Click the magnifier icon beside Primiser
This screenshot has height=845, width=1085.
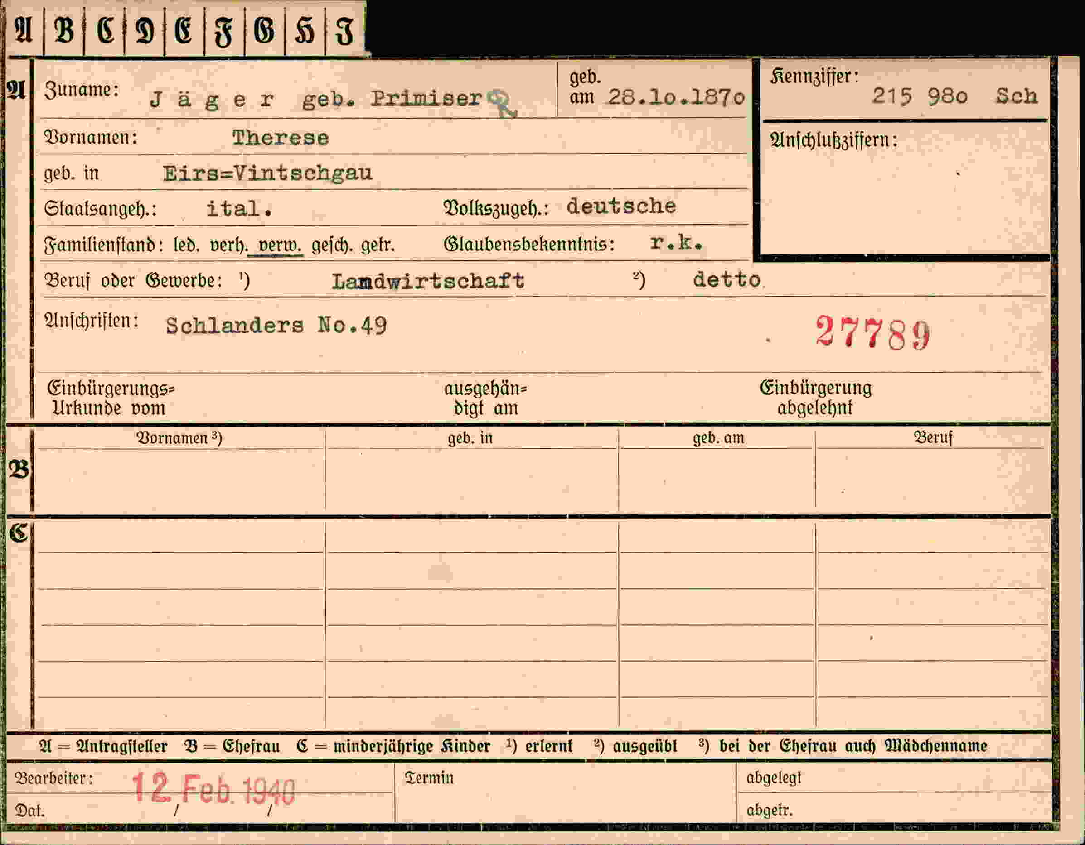[502, 103]
